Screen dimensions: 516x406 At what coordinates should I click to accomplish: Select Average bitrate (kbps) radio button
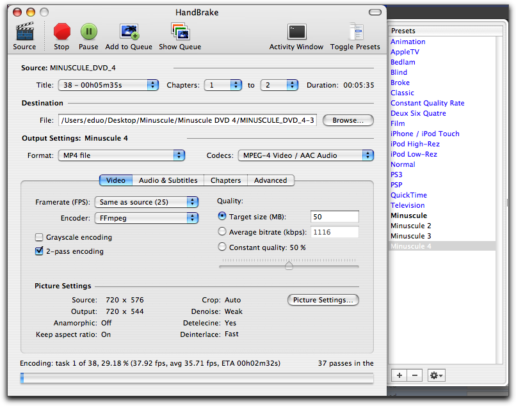click(222, 231)
